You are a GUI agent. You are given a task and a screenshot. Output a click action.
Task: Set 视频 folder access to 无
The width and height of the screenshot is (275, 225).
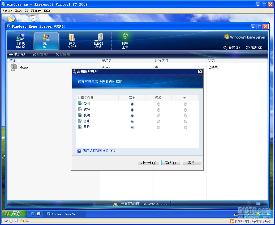pos(185,116)
